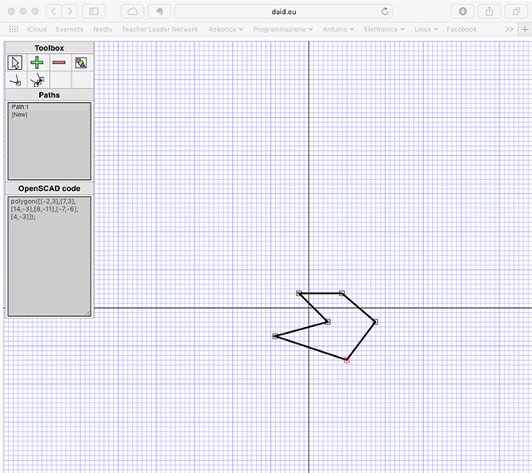Select the arrow pointer tool in Toolbox
This screenshot has height=473, width=532.
click(x=15, y=62)
